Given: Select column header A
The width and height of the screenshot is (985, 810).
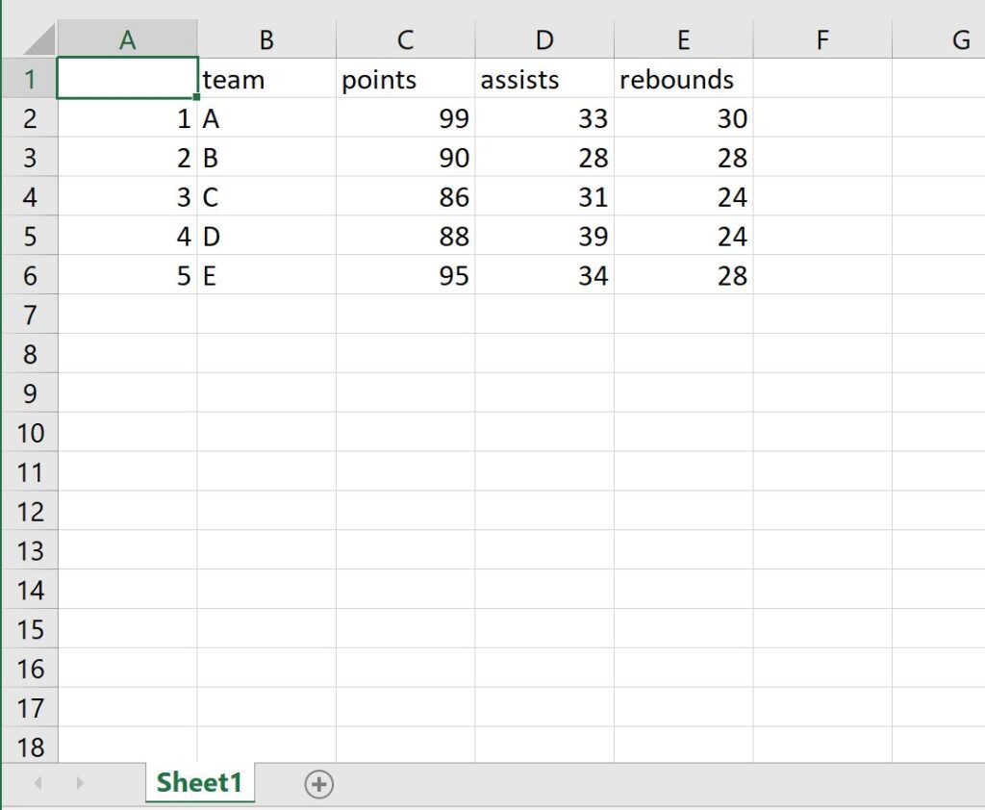Looking at the screenshot, I should point(127,39).
